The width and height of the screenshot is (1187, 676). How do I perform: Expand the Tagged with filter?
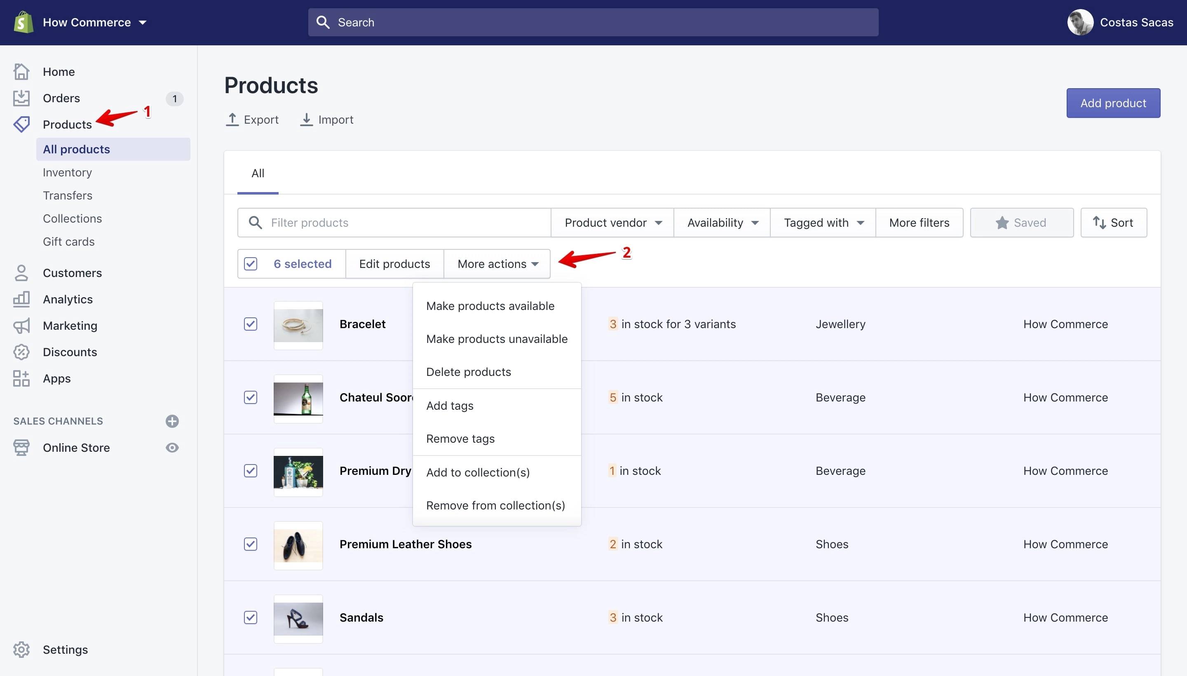click(823, 223)
